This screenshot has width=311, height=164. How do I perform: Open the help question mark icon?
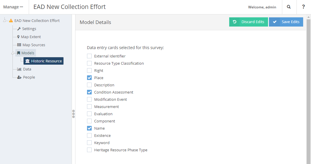pyautogui.click(x=303, y=7)
